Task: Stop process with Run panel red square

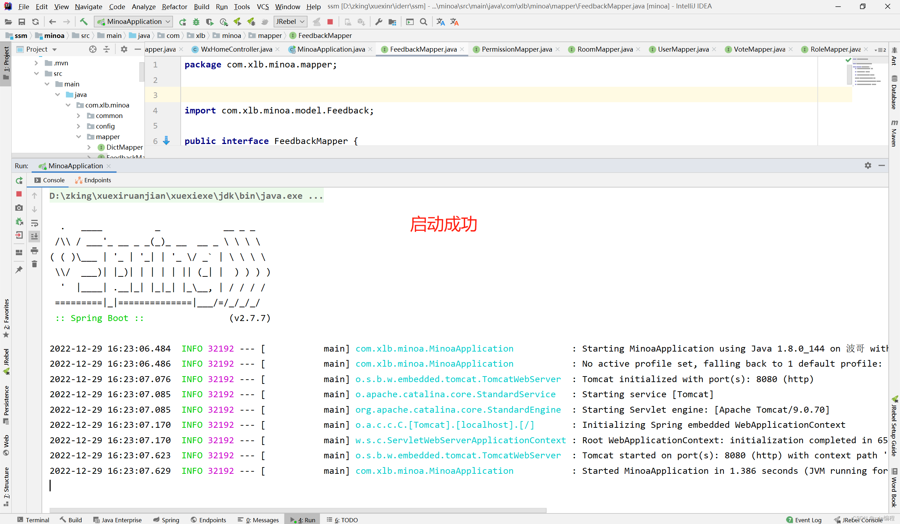Action: point(19,194)
